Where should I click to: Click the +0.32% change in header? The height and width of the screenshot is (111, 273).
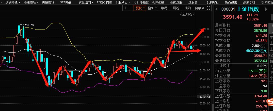coord(252,19)
